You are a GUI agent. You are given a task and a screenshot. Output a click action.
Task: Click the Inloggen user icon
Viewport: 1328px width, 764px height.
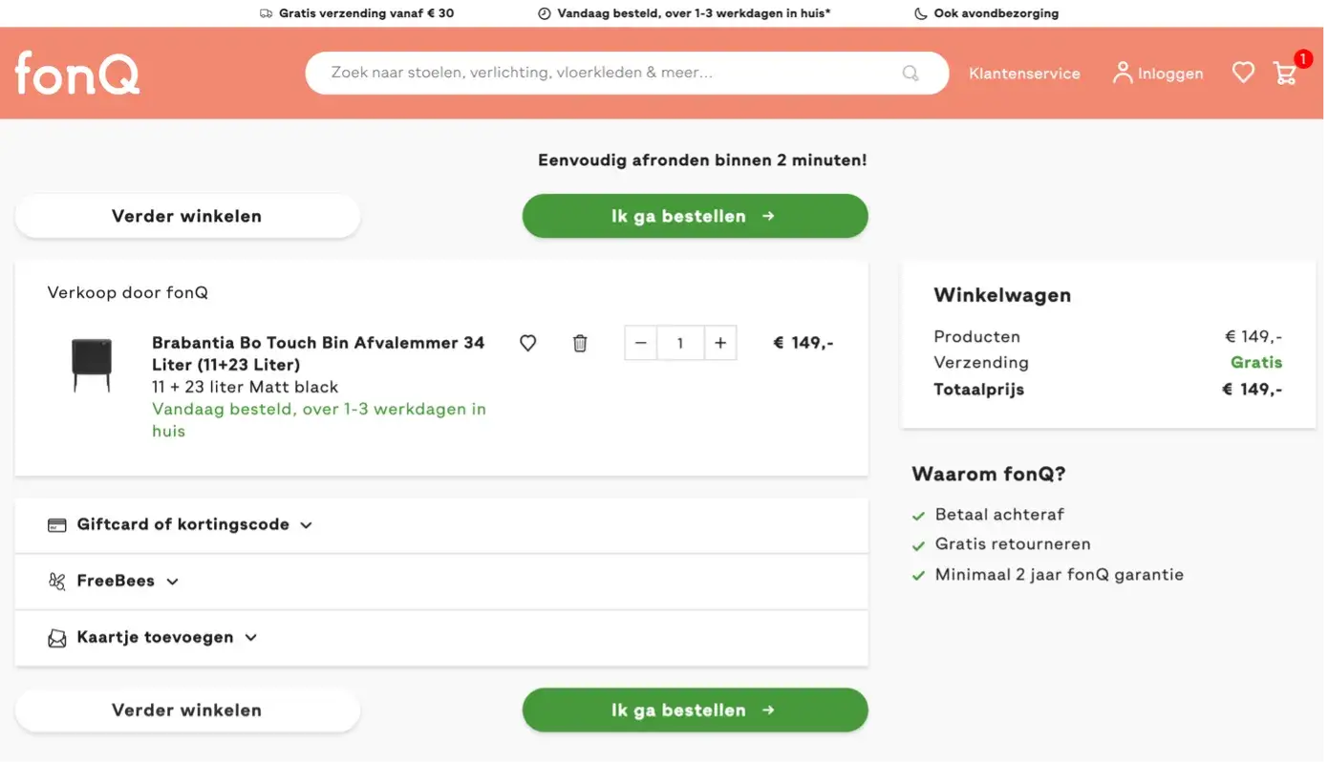pos(1123,73)
